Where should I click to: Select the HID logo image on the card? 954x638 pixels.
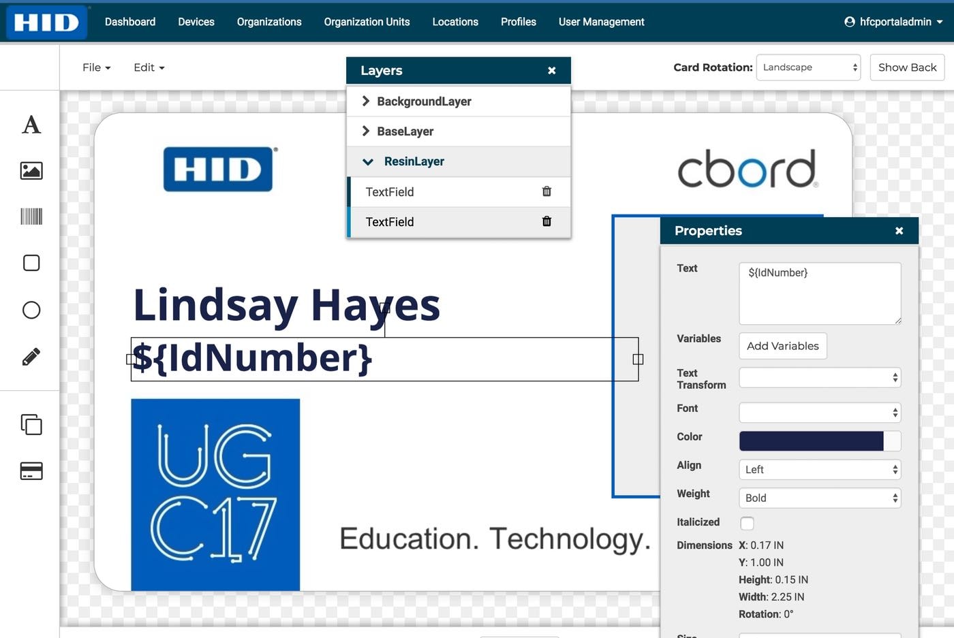(x=219, y=169)
